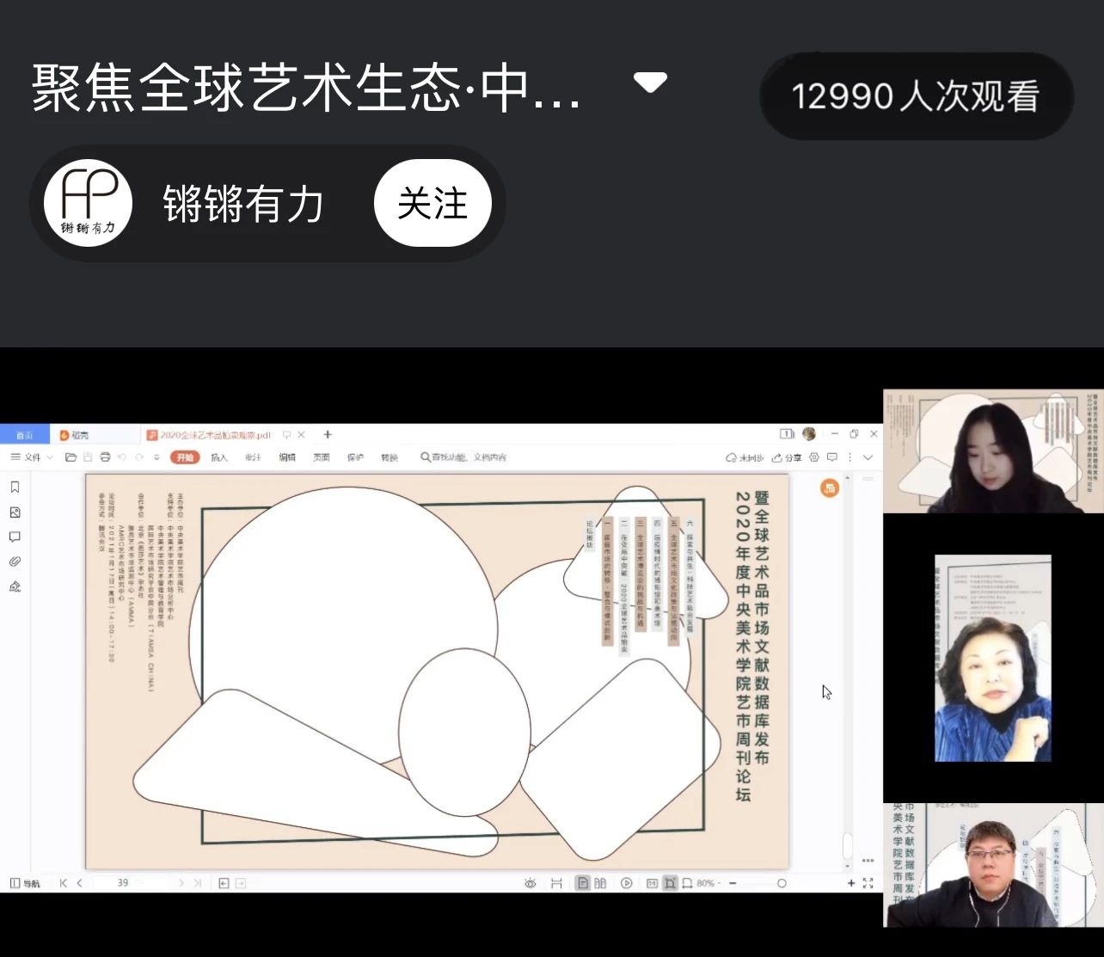This screenshot has width=1104, height=957.
Task: Toggle fit page view mode
Action: pos(669,883)
